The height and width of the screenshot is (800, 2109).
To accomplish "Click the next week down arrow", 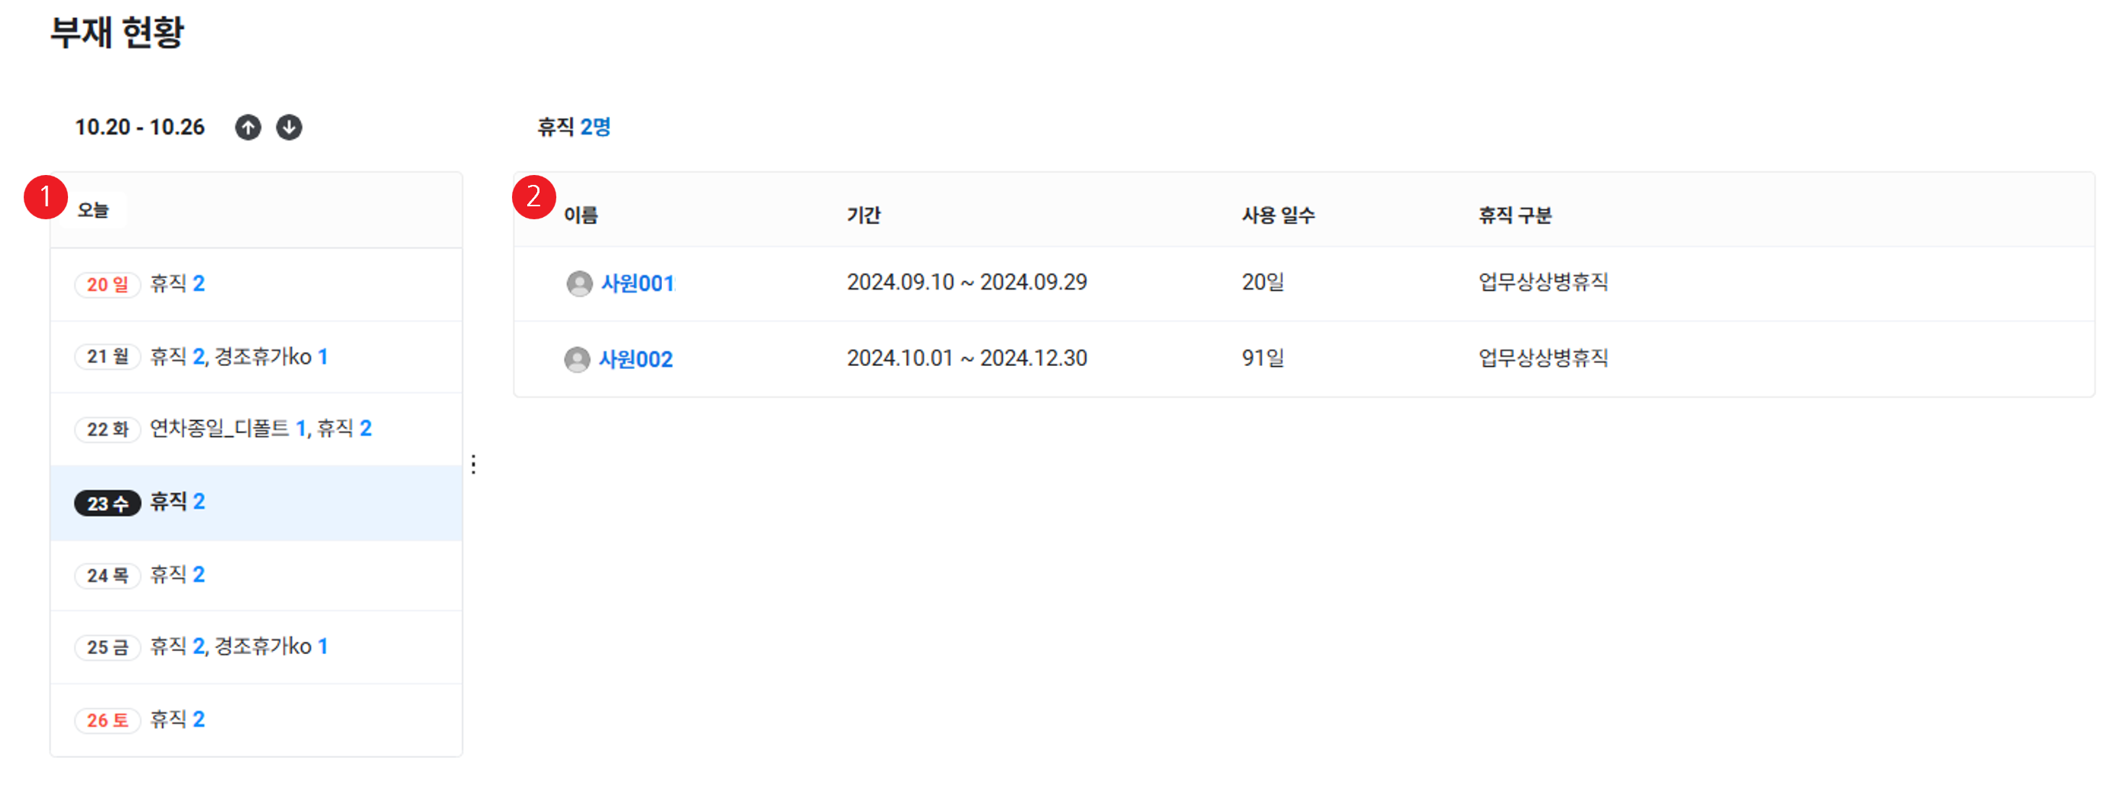I will [289, 128].
